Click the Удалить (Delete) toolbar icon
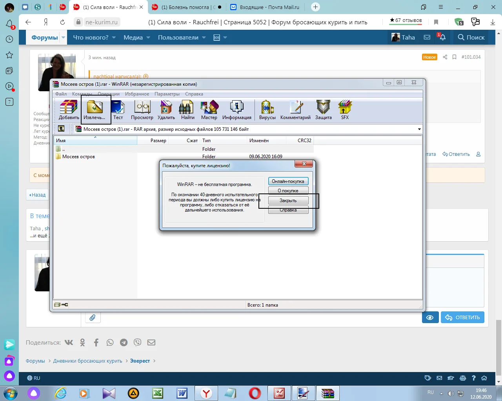502x401 pixels. 166,110
